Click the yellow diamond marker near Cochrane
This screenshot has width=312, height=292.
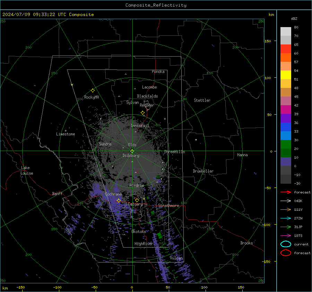tap(119, 201)
